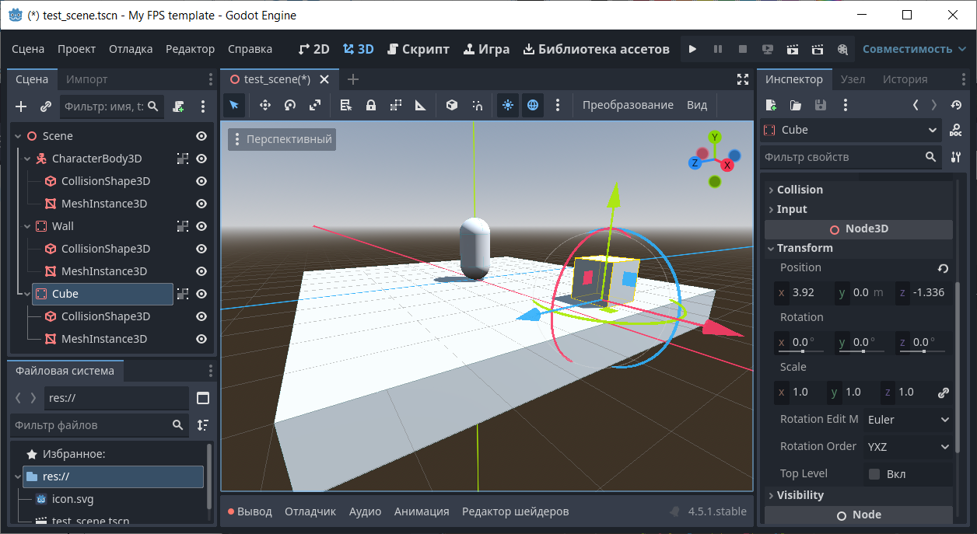Click the attach script icon in Scene dock
977x534 pixels.
tap(178, 106)
